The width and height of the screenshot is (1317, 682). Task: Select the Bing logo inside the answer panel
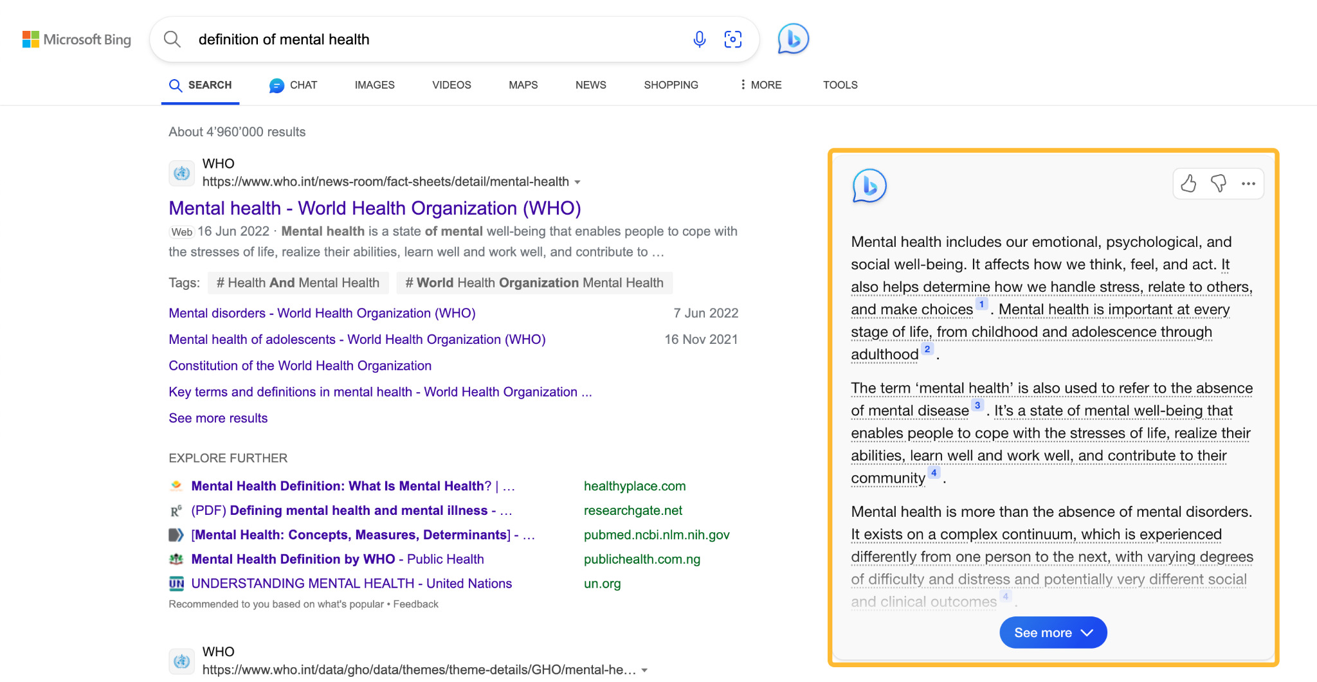pos(869,186)
